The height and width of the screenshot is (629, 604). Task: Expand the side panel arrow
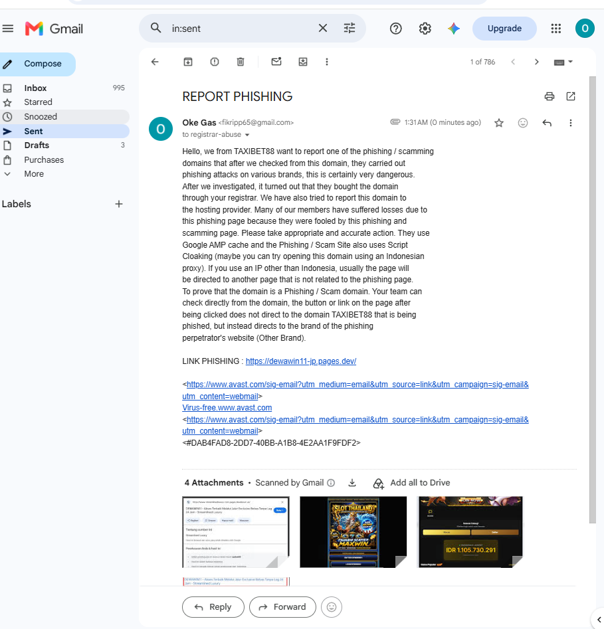[599, 620]
